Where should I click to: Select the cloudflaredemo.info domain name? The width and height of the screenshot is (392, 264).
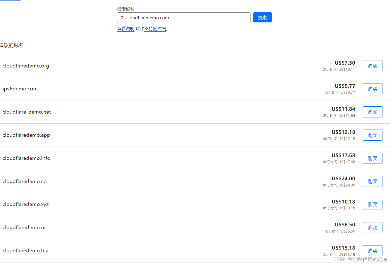(26, 158)
